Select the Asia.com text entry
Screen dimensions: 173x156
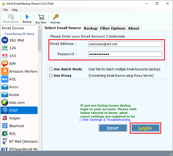coord(17,102)
